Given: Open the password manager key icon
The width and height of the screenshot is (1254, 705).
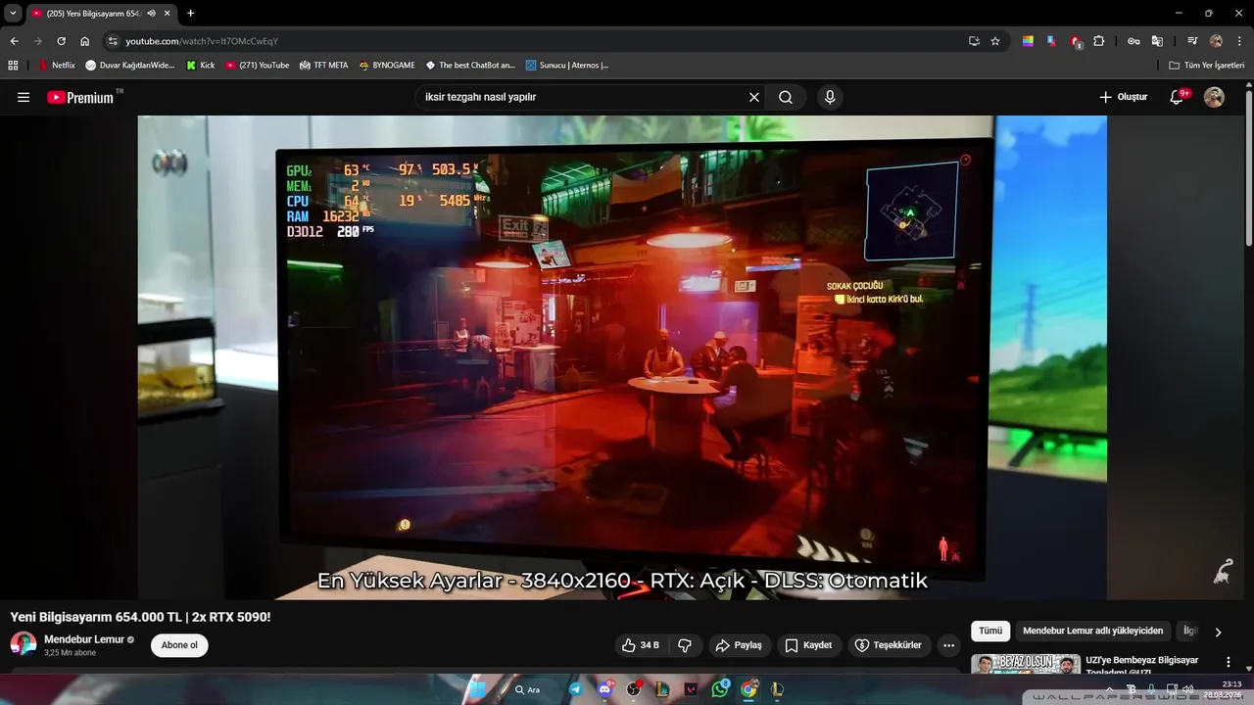Looking at the screenshot, I should point(1133,41).
